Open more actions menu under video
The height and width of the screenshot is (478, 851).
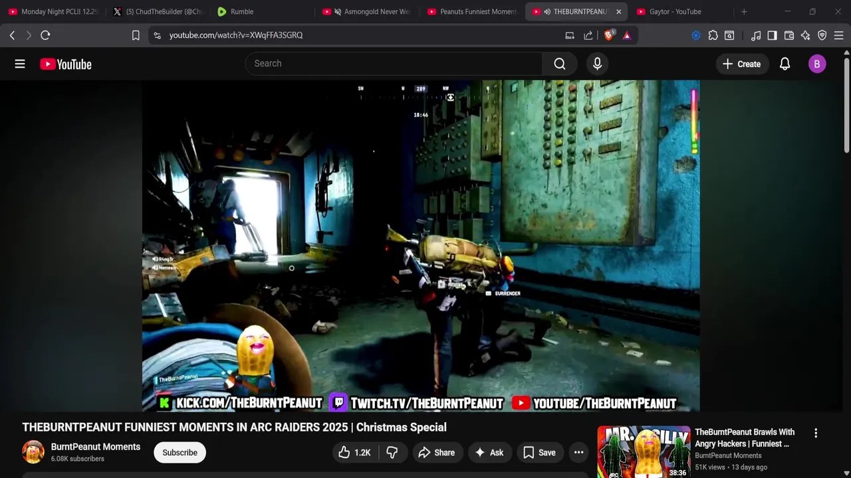(578, 453)
